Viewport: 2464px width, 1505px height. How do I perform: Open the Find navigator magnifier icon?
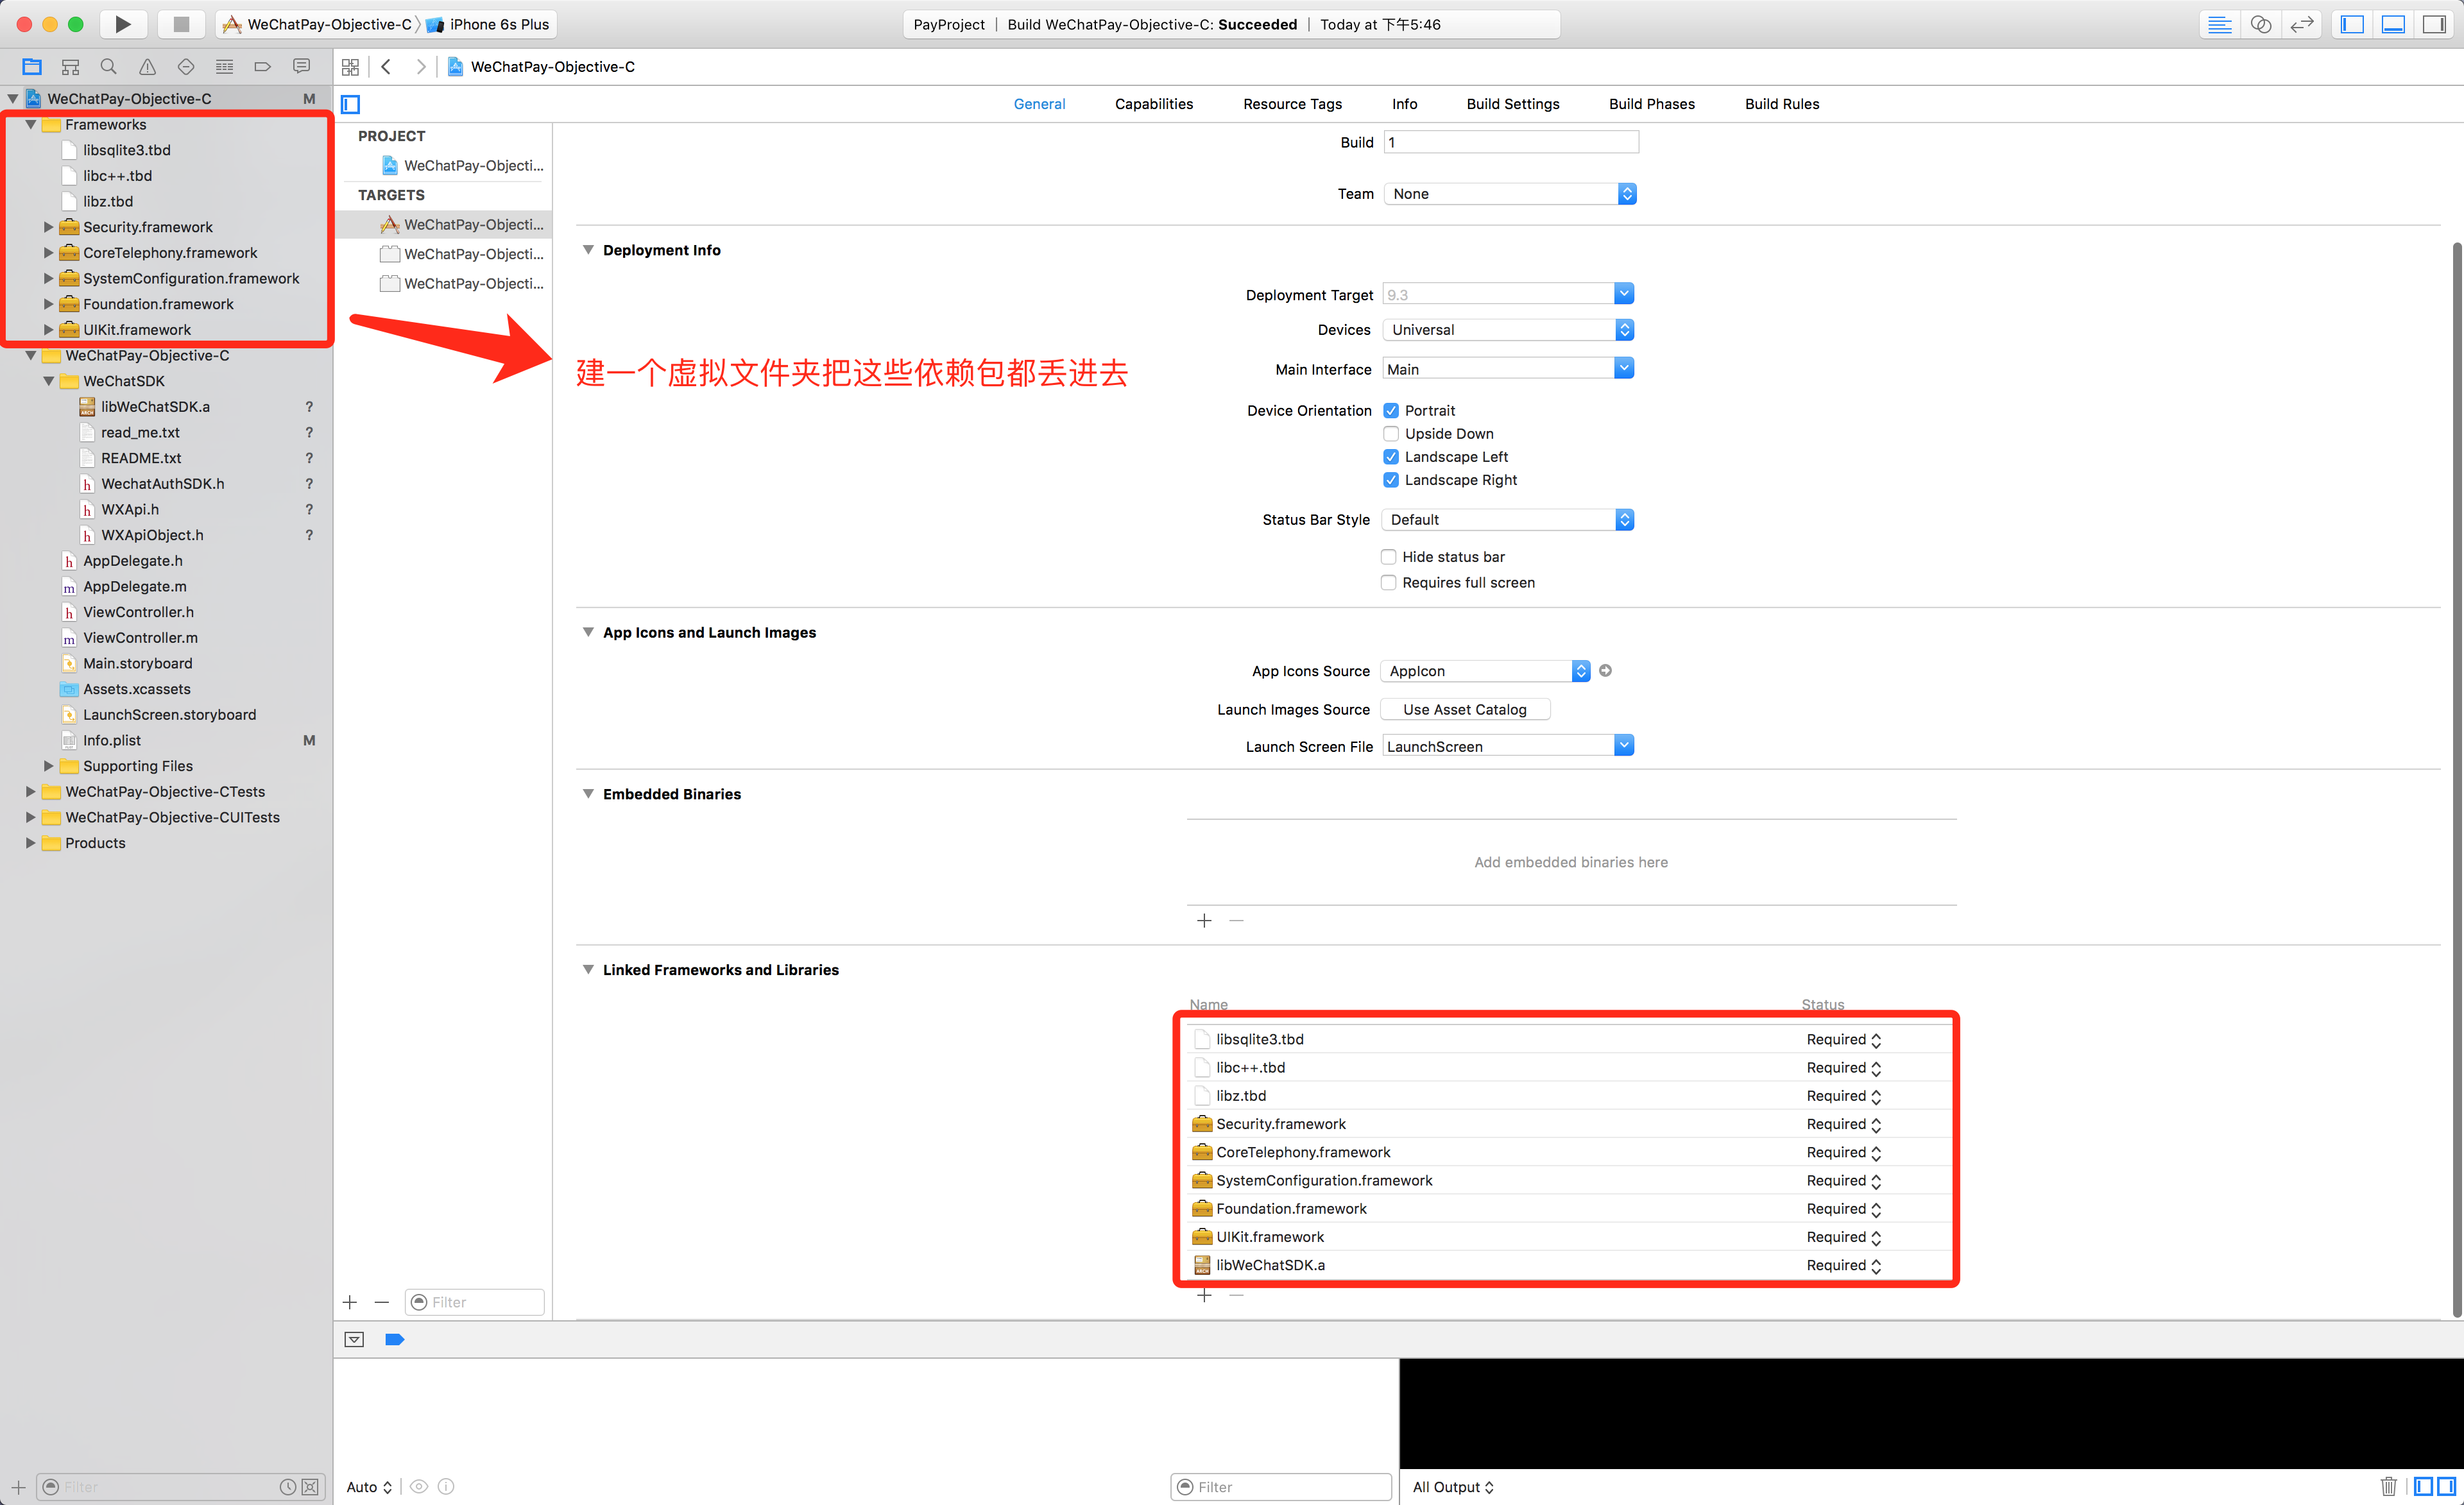pyautogui.click(x=108, y=67)
